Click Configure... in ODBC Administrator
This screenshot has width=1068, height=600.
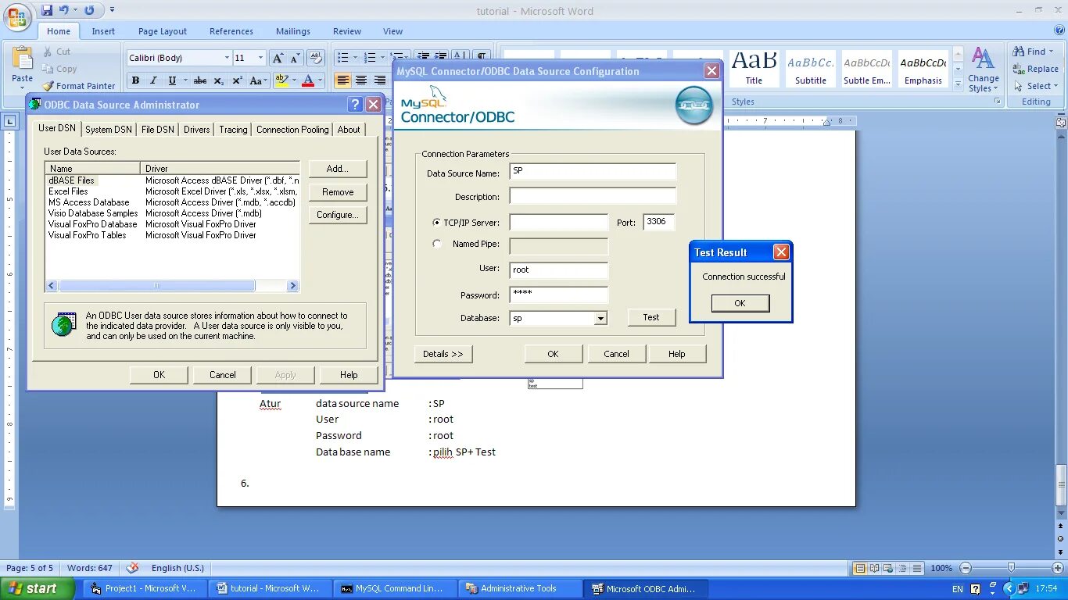click(x=338, y=215)
